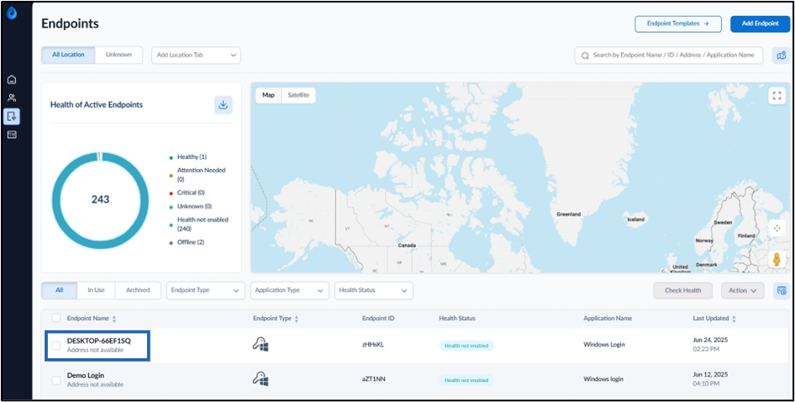Click the Check Health button

point(683,290)
